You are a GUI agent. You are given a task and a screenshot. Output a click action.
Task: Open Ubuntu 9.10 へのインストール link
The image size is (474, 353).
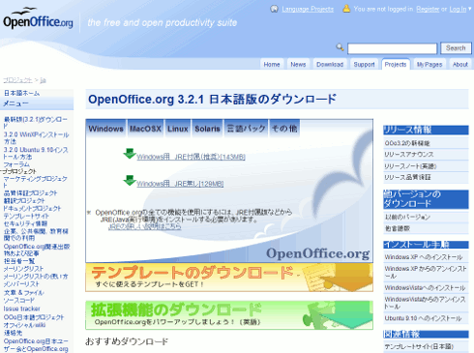point(423,318)
